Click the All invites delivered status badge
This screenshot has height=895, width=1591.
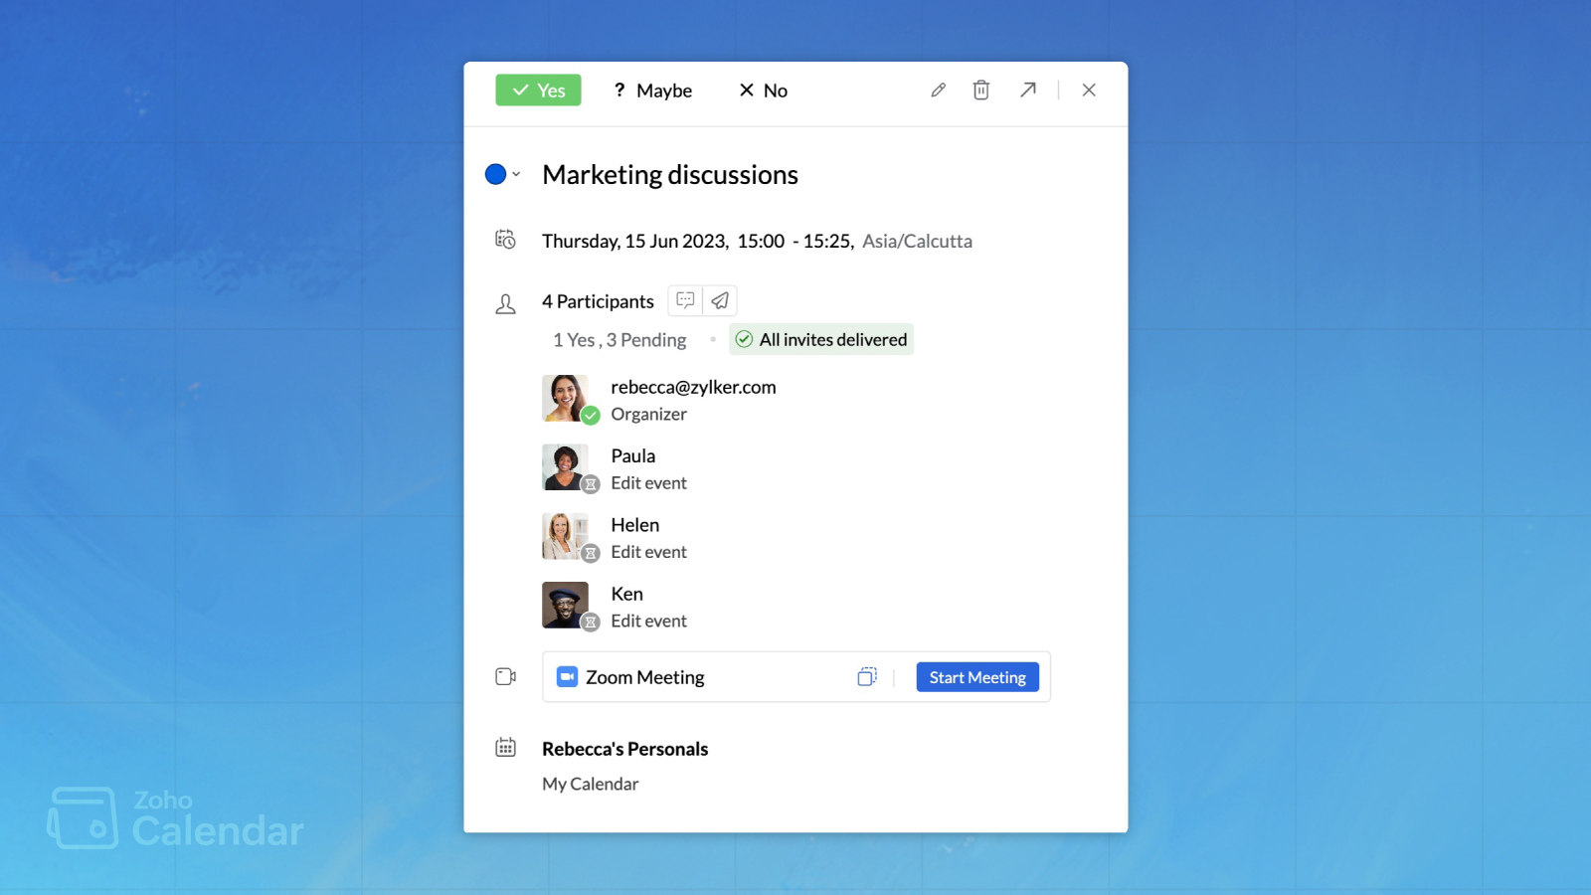(x=821, y=340)
